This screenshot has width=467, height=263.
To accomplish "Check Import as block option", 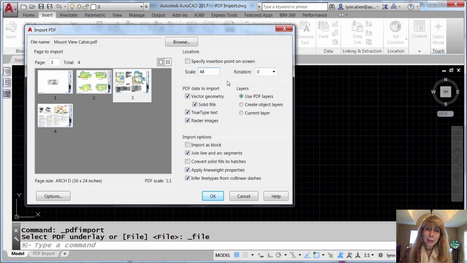I will [188, 145].
